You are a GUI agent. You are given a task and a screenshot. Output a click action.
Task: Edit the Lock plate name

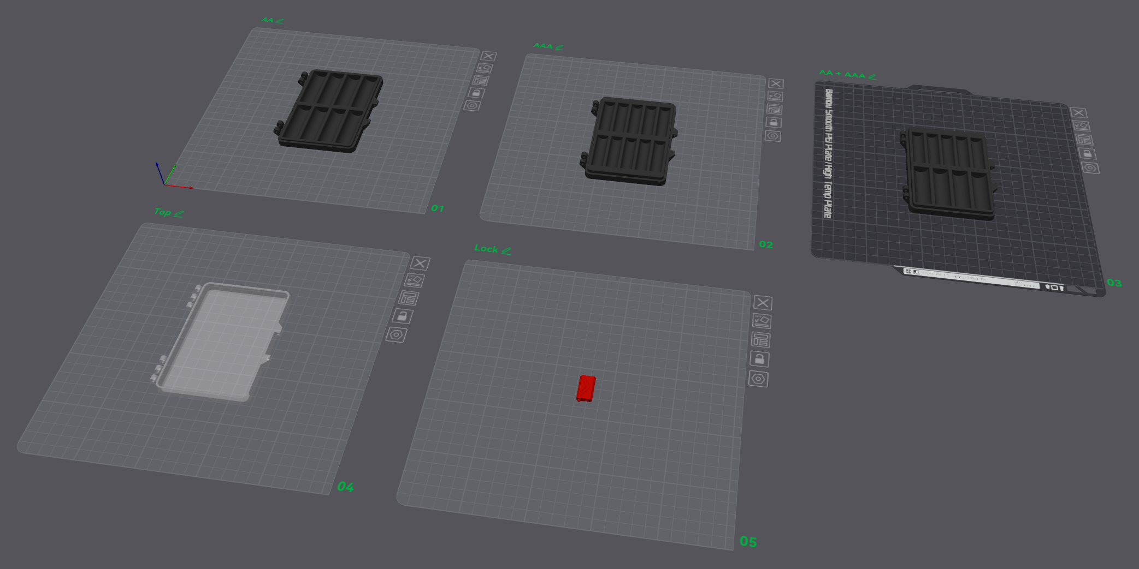tap(506, 251)
